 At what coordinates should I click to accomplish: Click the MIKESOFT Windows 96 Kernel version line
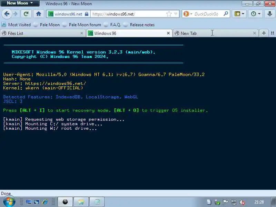point(83,52)
